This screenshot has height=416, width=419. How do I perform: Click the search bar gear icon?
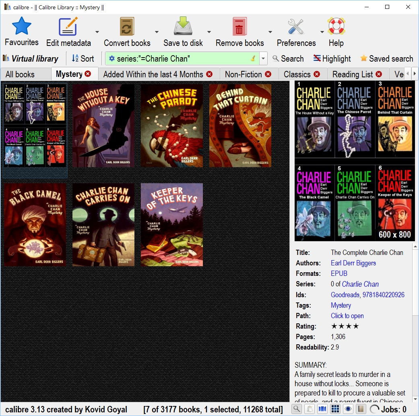click(112, 58)
